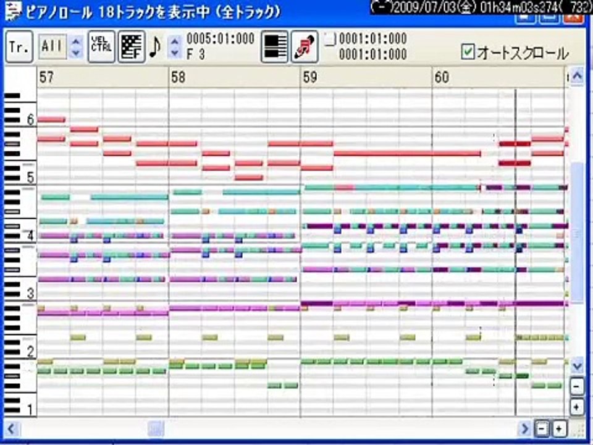
Task: Click the All track selector field
Action: click(53, 46)
